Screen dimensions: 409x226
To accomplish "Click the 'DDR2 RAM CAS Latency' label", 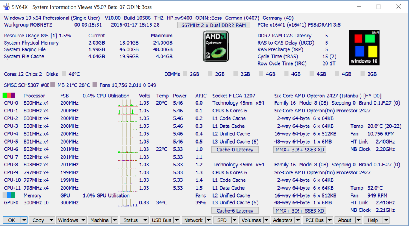I will (284, 36).
